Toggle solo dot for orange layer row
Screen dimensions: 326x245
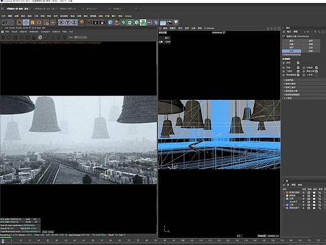point(303,192)
